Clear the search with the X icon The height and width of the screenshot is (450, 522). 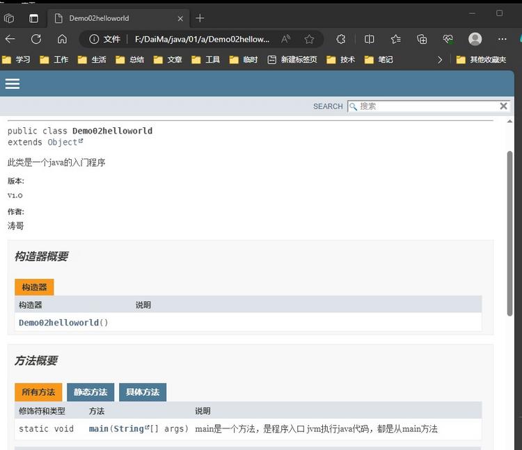[503, 106]
